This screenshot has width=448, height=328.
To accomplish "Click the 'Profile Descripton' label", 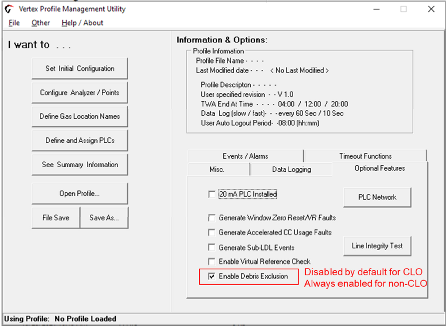I will (x=226, y=85).
